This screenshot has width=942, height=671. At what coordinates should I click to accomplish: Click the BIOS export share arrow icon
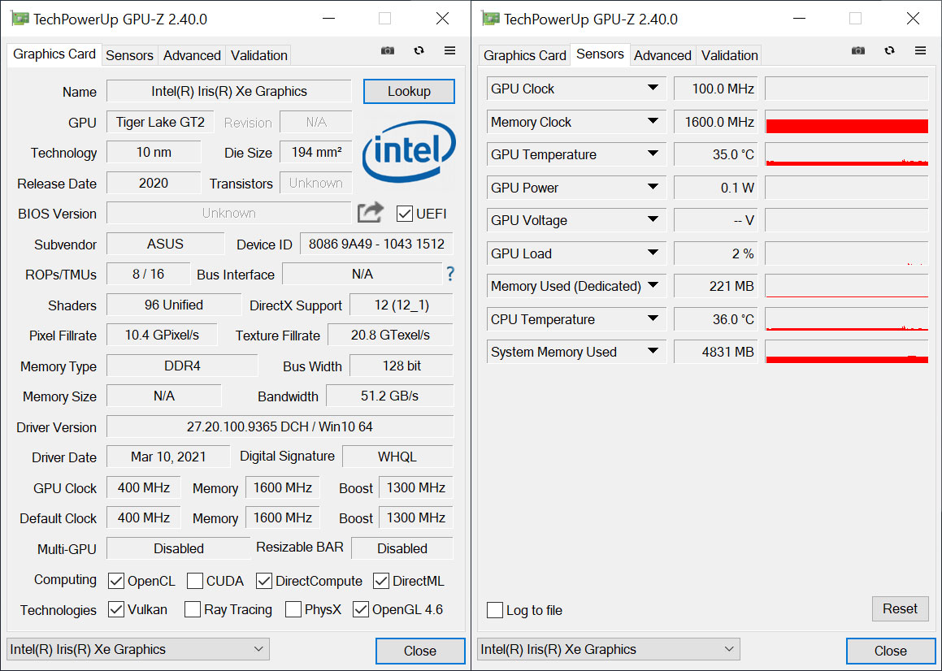pos(370,213)
